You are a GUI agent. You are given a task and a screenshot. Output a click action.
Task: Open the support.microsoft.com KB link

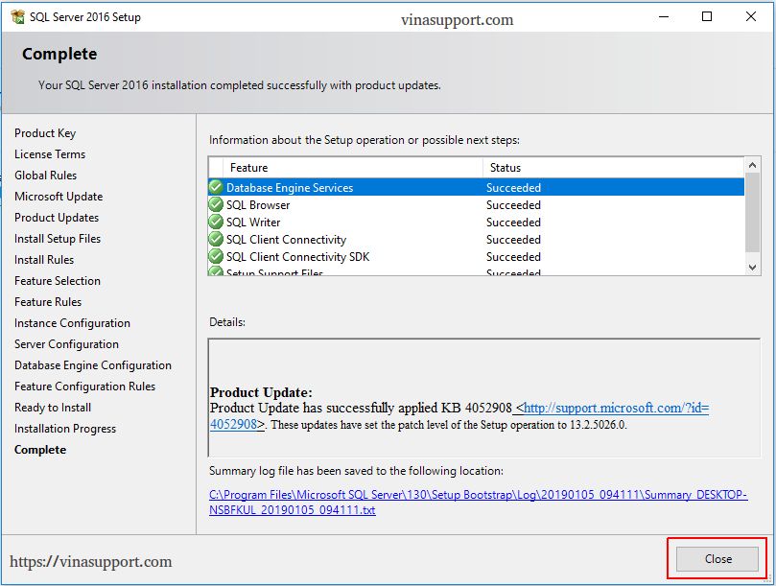pos(616,409)
